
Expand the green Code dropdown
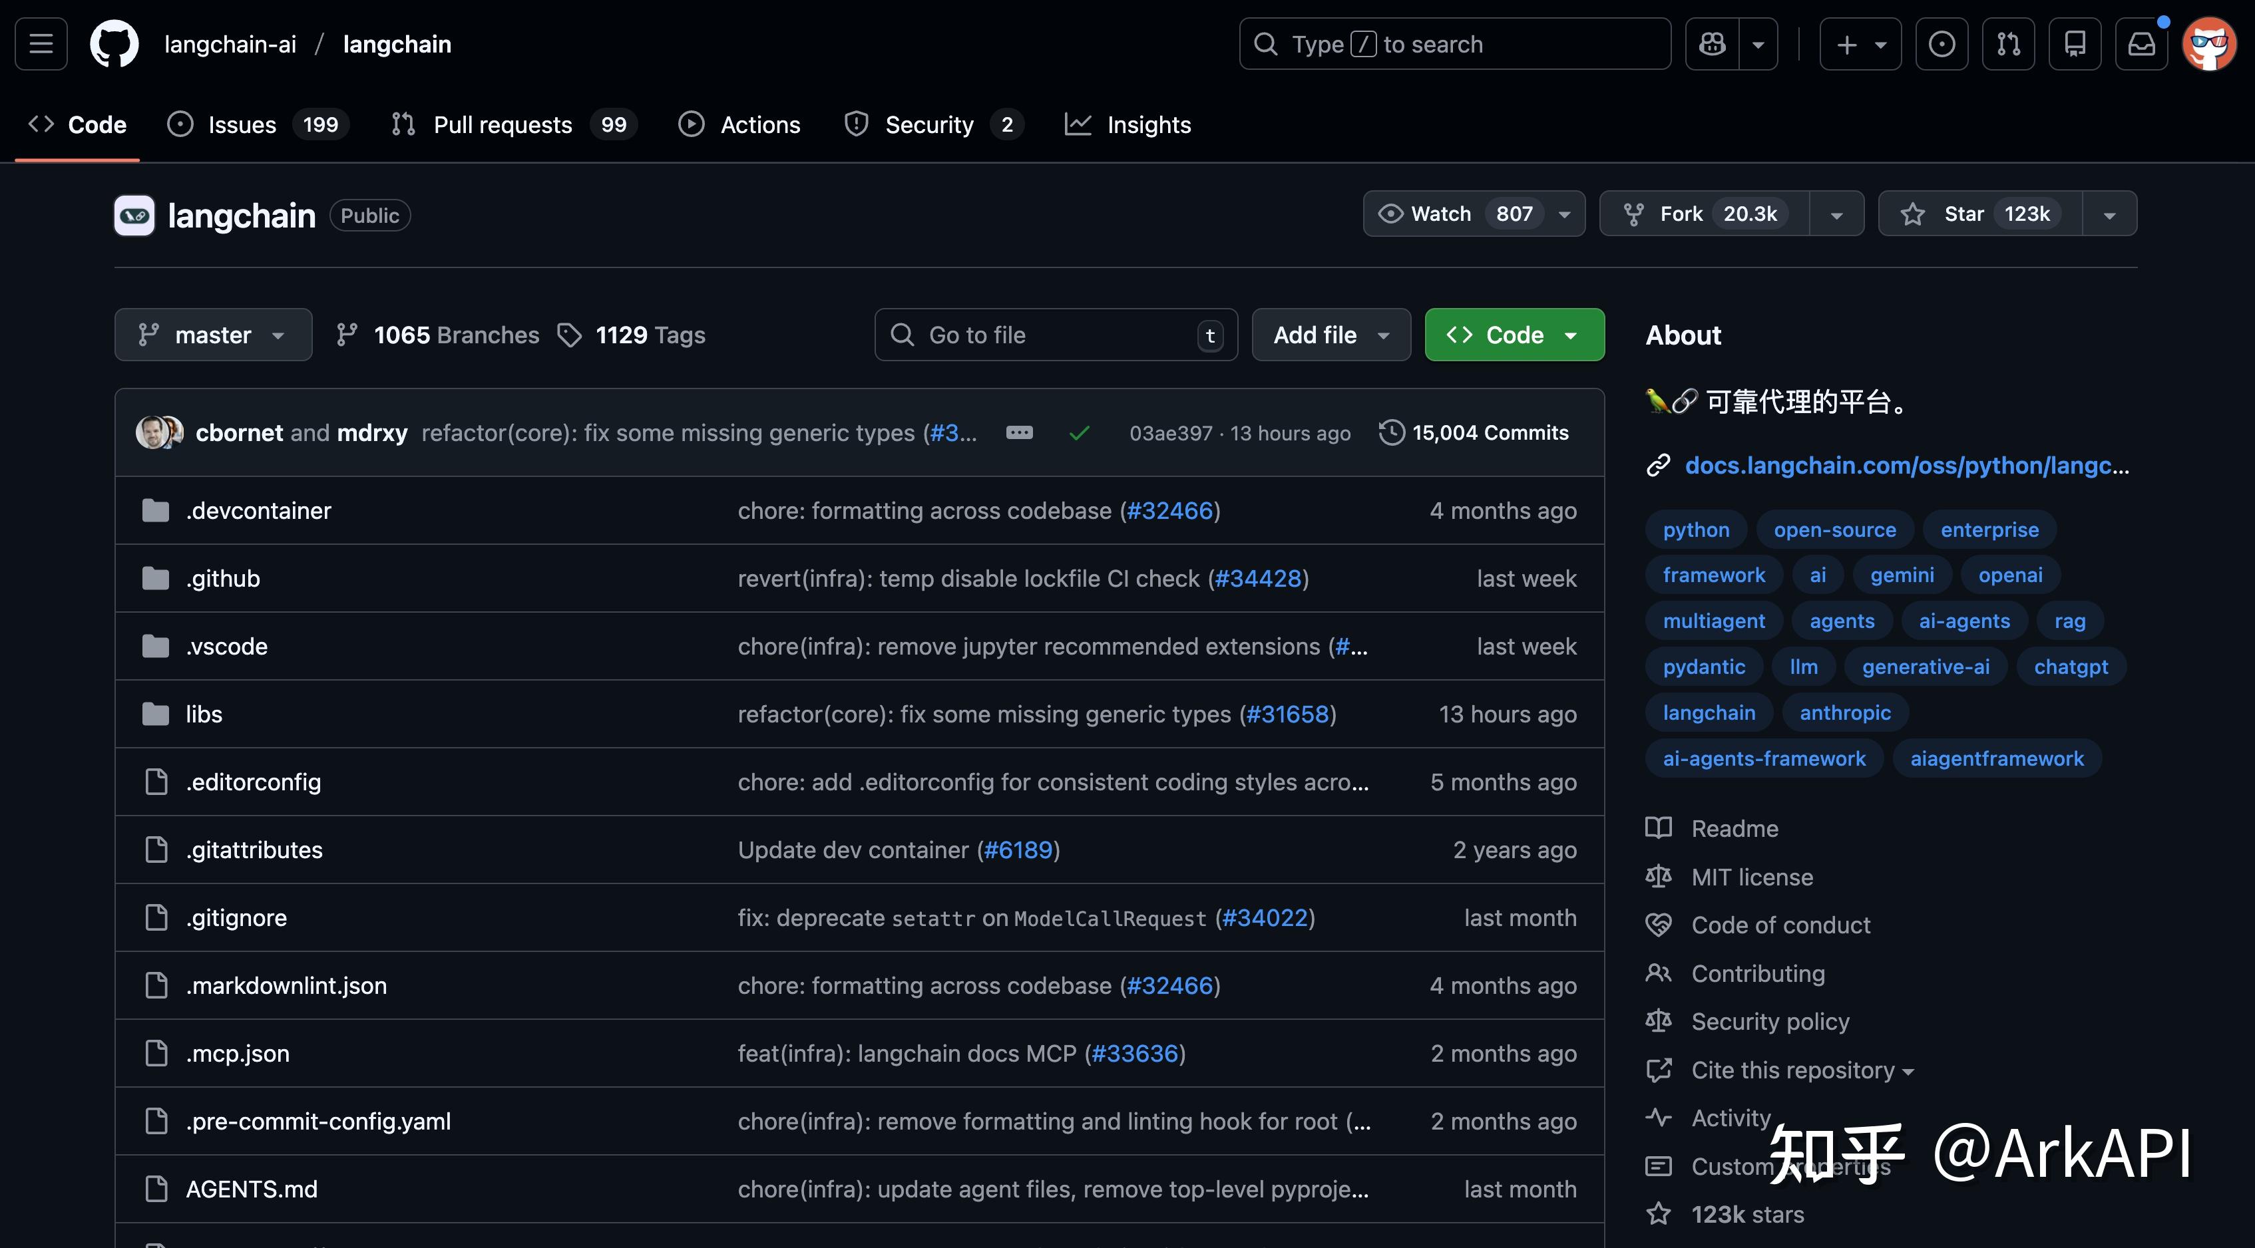click(x=1514, y=335)
